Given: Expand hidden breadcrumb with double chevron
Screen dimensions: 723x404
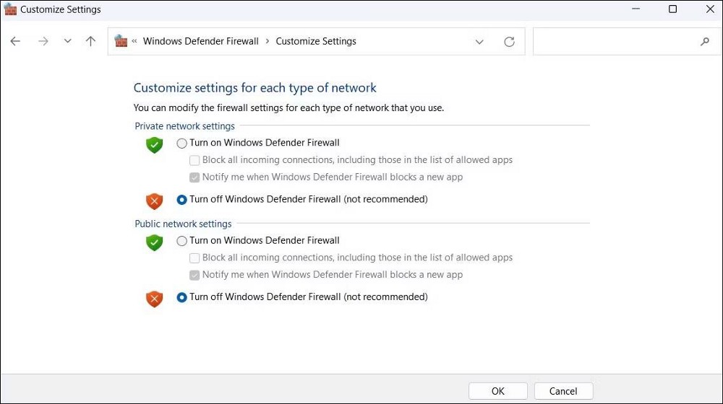Looking at the screenshot, I should click(x=134, y=41).
